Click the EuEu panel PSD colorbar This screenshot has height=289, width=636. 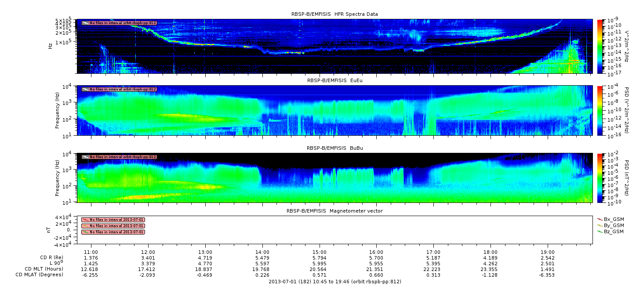[x=600, y=111]
